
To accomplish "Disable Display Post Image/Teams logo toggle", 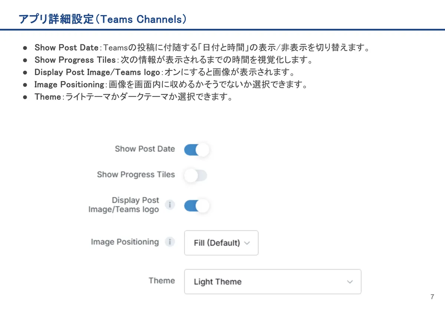I will [x=197, y=206].
